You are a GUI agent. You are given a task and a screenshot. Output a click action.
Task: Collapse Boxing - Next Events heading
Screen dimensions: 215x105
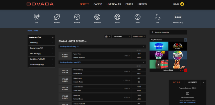click(x=73, y=42)
